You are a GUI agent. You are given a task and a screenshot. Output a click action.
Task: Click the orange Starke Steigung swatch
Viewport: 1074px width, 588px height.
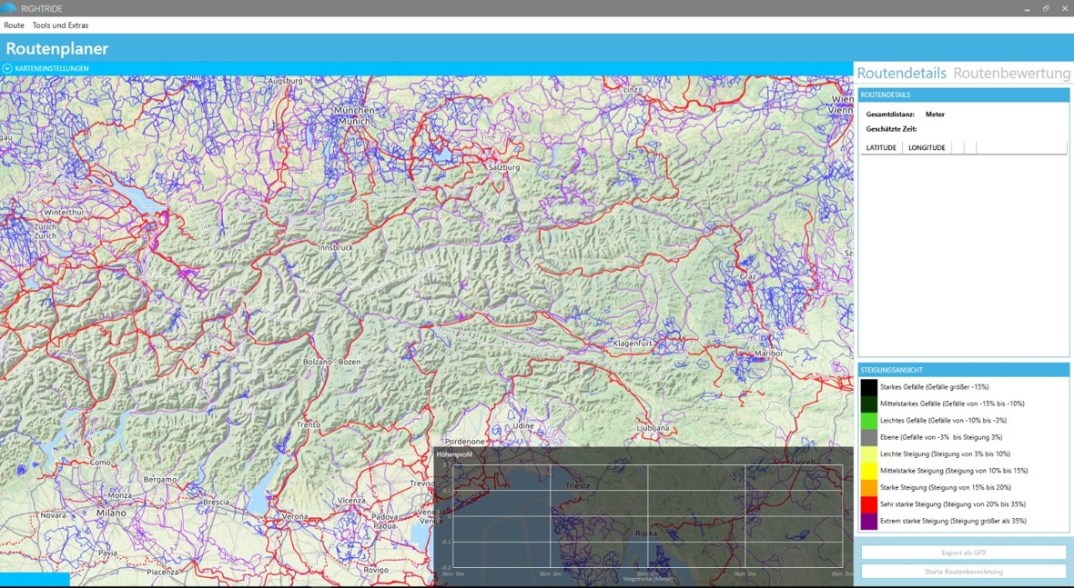click(868, 487)
